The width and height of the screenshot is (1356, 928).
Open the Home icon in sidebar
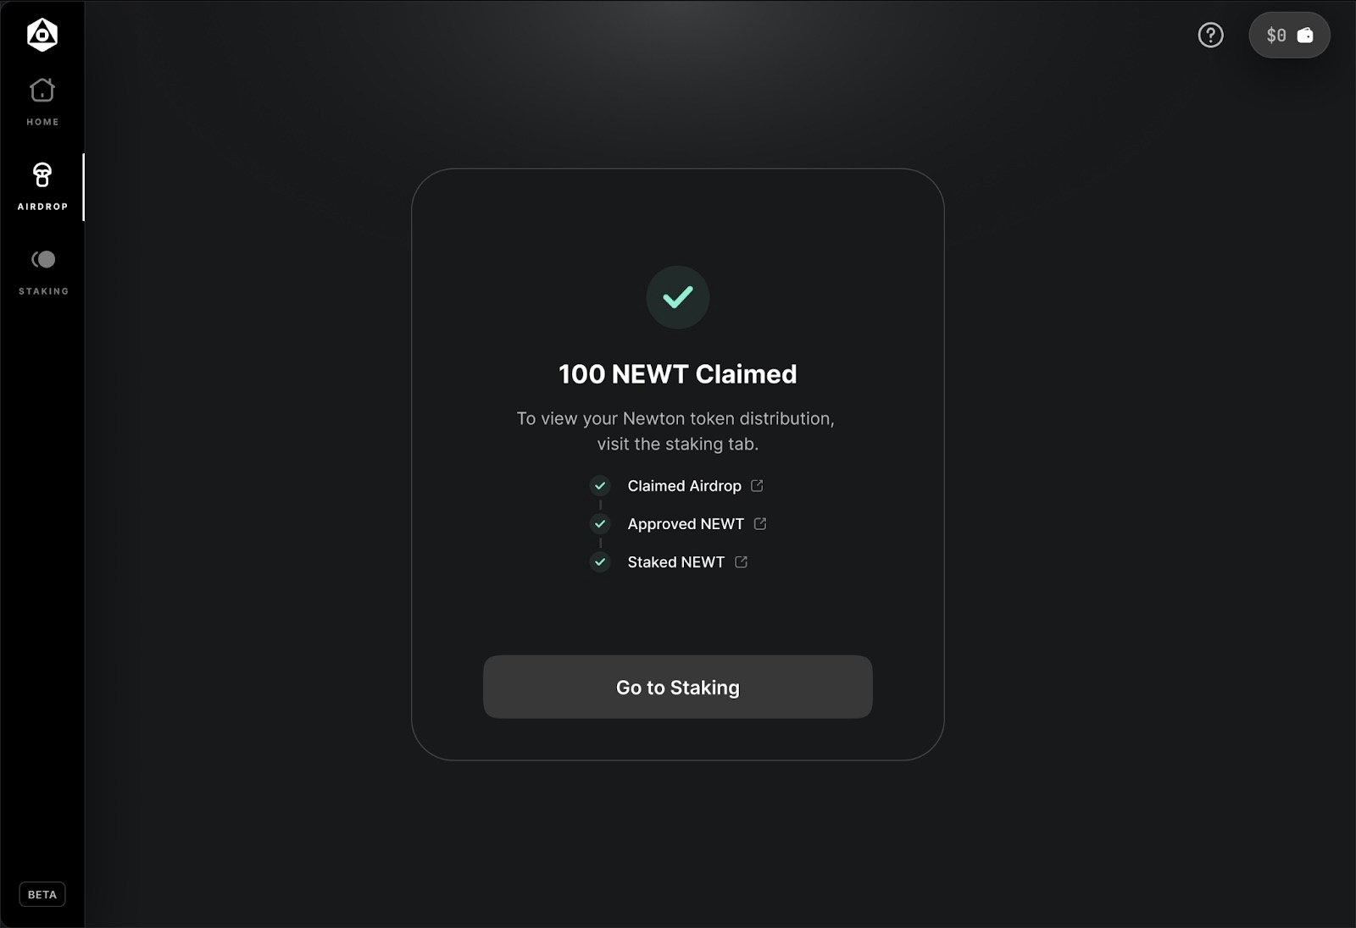[x=42, y=90]
